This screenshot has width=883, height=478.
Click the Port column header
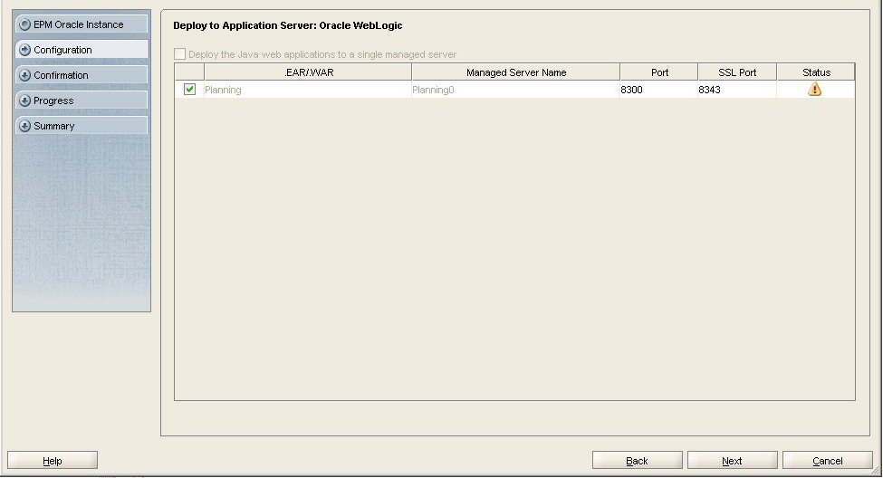click(x=659, y=72)
